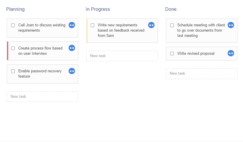Click the avatar on Write revised proposal task
This screenshot has height=142, width=243.
[231, 53]
